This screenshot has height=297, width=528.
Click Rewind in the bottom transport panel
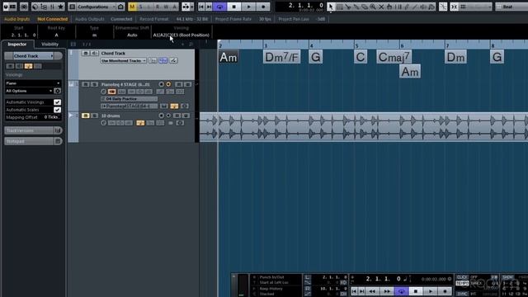[372, 291]
